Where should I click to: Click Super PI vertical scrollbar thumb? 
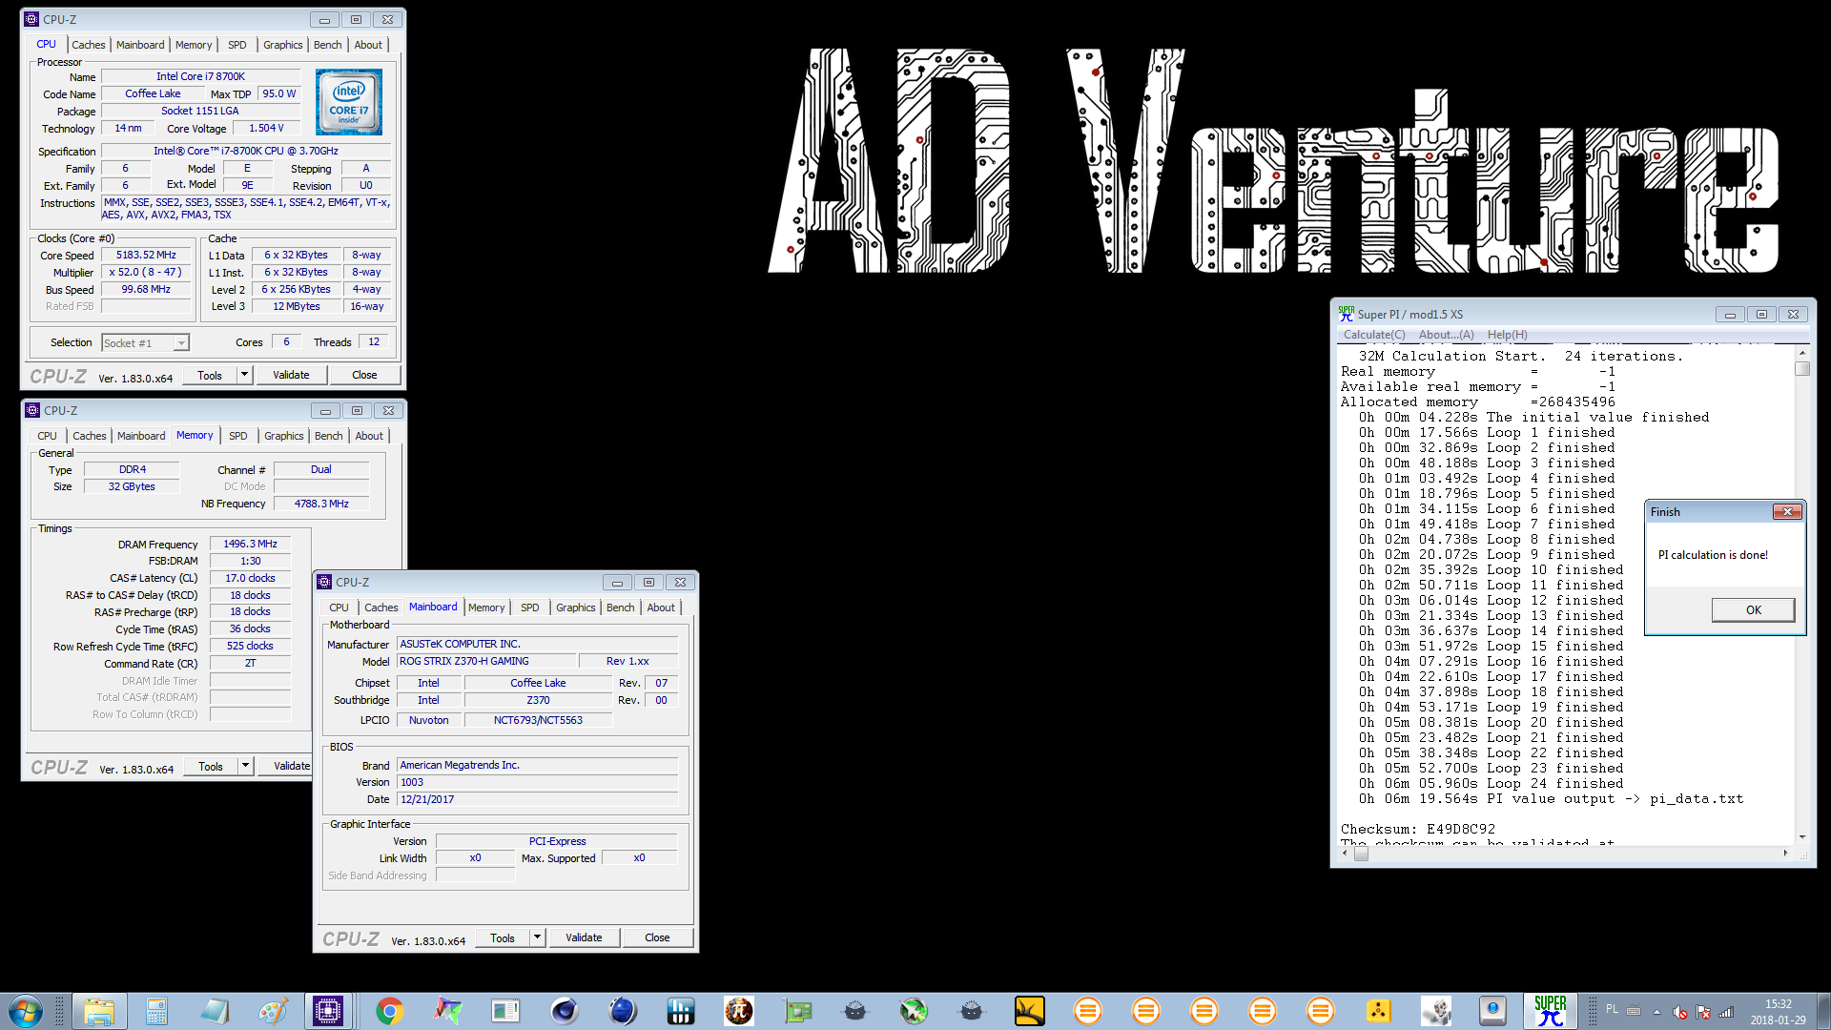tap(1802, 368)
